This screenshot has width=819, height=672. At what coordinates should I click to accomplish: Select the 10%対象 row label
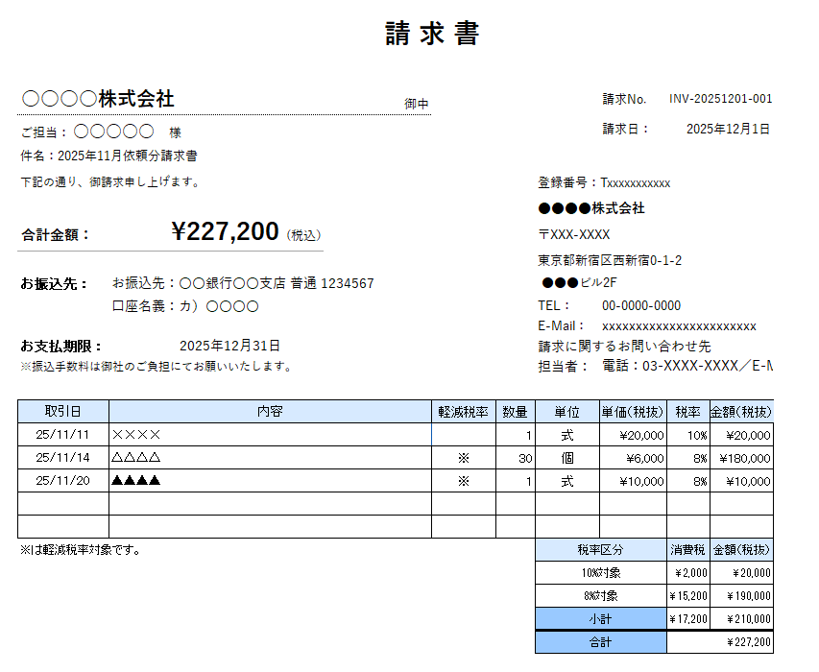coord(601,573)
